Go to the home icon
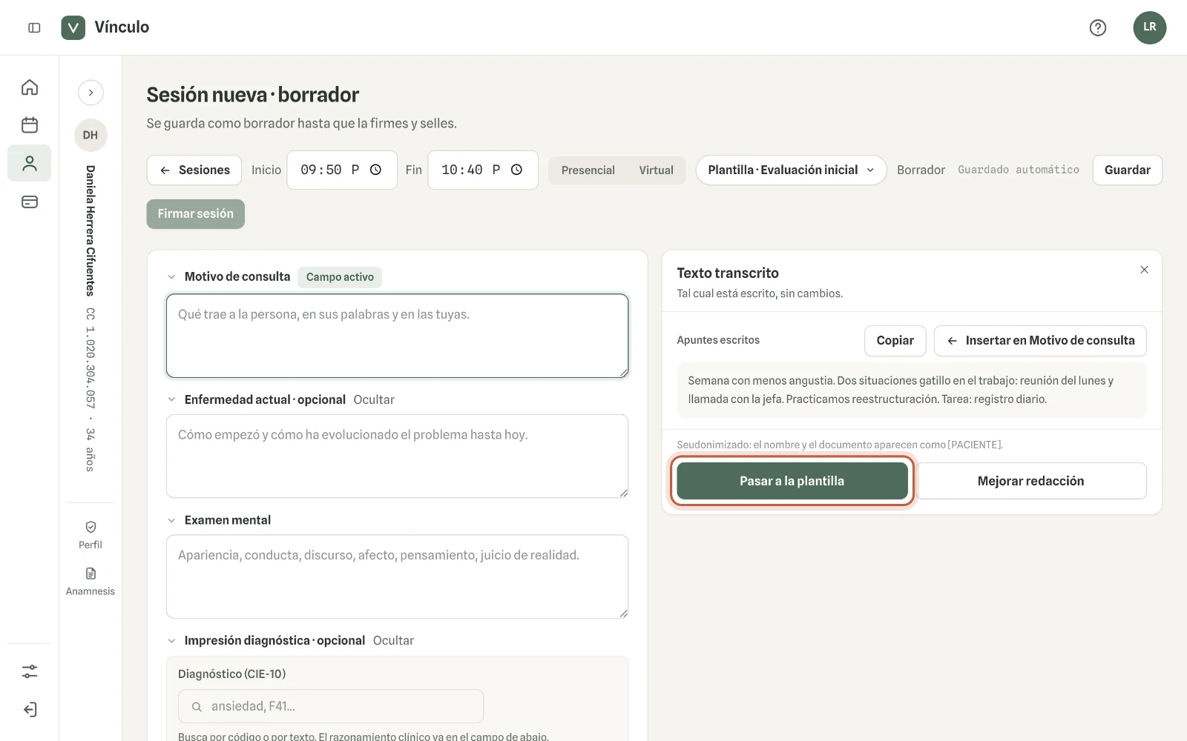Viewport: 1187px width, 741px height. [30, 87]
